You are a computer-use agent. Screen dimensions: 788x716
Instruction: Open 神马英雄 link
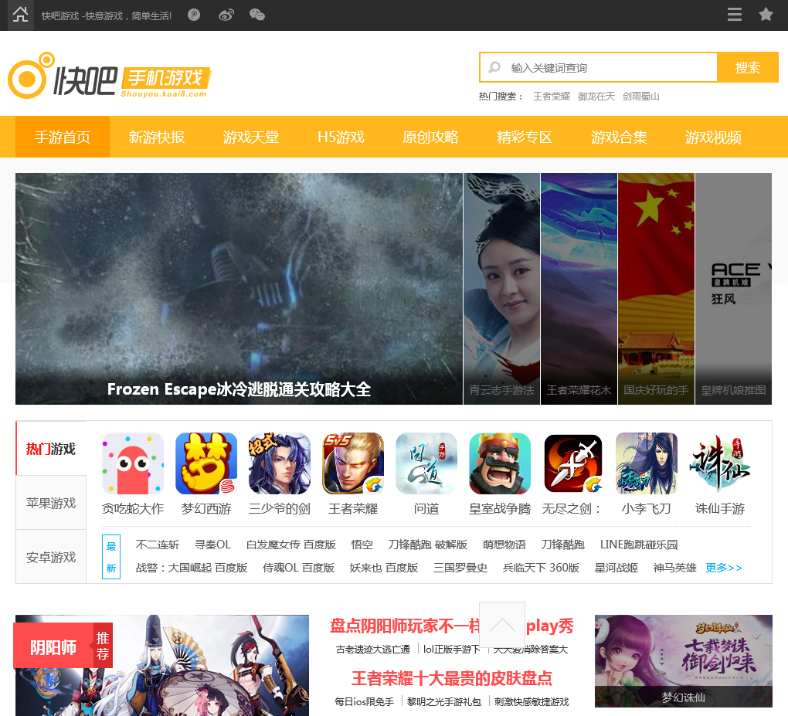coord(675,567)
